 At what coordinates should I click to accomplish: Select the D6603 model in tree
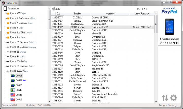click(19, 76)
